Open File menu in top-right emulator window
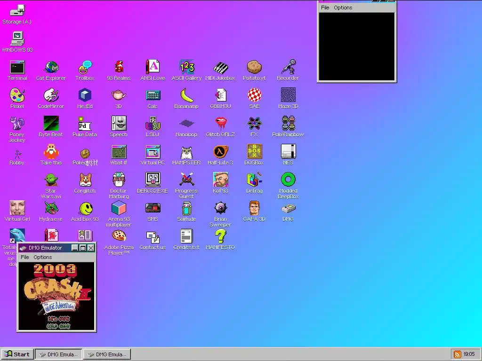 pyautogui.click(x=325, y=8)
